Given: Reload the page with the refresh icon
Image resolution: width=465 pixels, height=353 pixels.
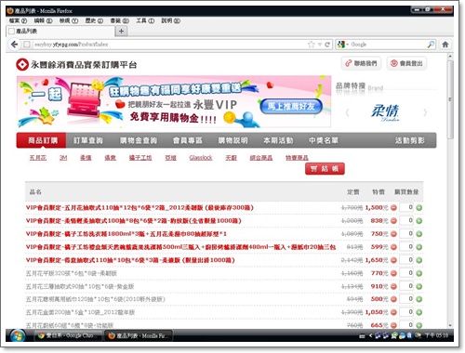Looking at the screenshot, I should coord(327,45).
